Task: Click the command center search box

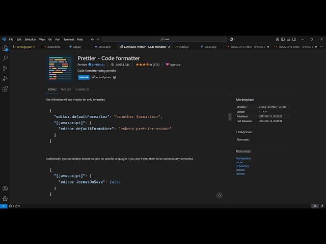Action: (165, 39)
